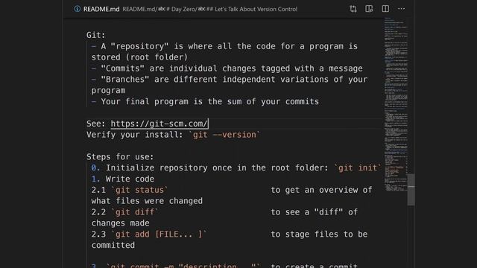Select README.md breadcrumb segment
This screenshot has width=477, height=268.
coord(139,9)
